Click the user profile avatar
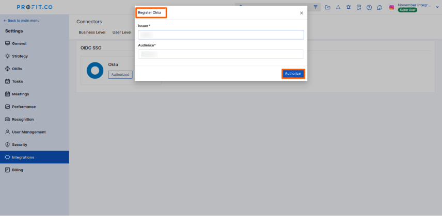 pos(391,8)
